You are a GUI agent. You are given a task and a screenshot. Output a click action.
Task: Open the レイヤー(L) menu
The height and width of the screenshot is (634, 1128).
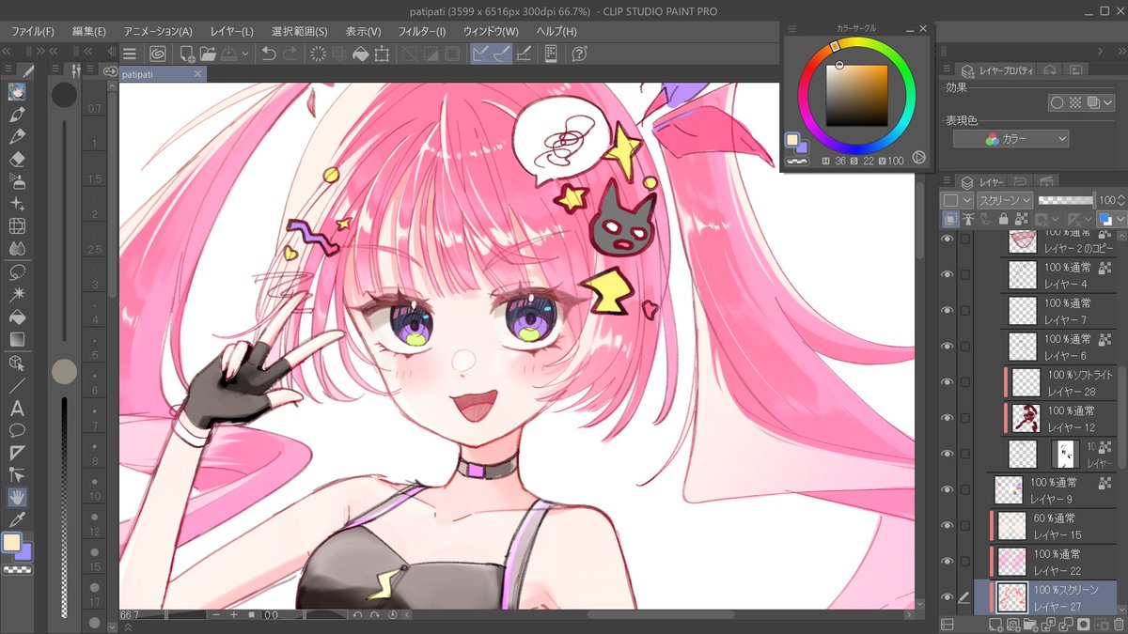(231, 31)
